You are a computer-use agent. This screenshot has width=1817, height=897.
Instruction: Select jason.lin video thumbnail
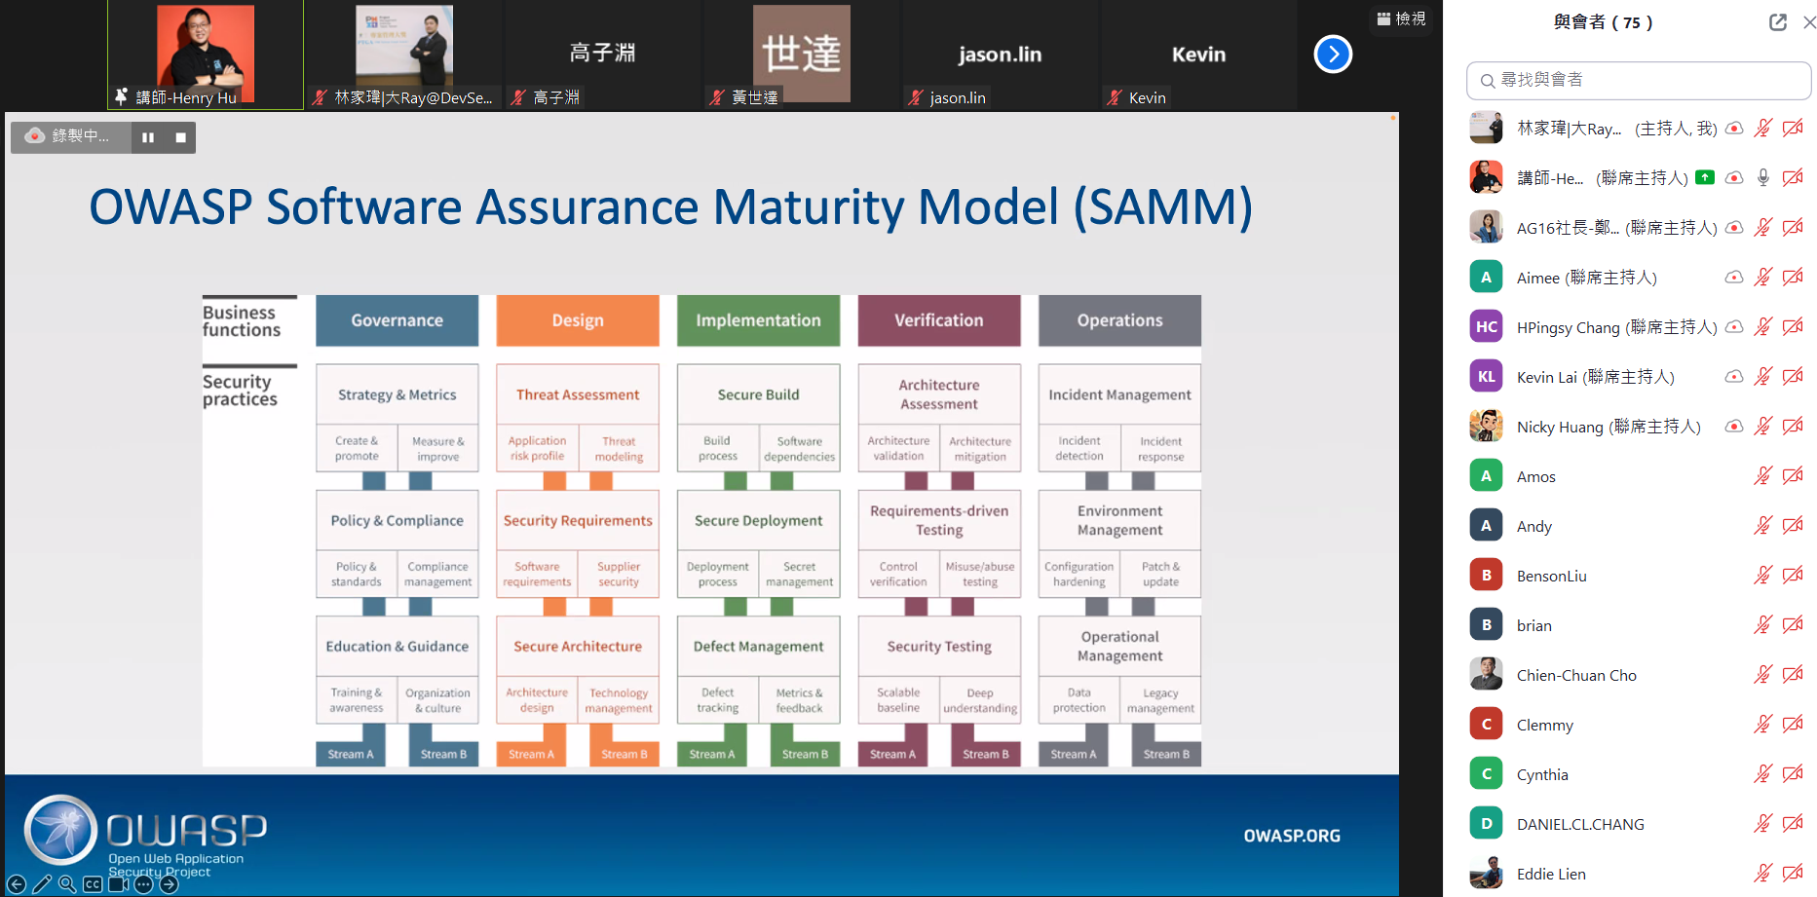click(1000, 55)
